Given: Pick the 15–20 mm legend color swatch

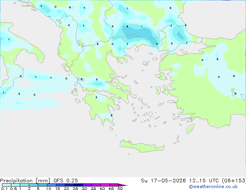Looking at the screenshot, I should coord(60,185).
